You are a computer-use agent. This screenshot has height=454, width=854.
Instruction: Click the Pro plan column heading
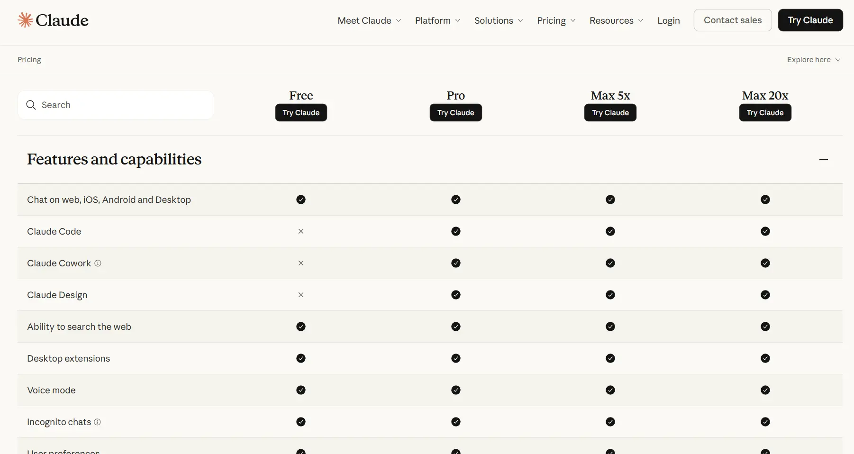click(456, 95)
